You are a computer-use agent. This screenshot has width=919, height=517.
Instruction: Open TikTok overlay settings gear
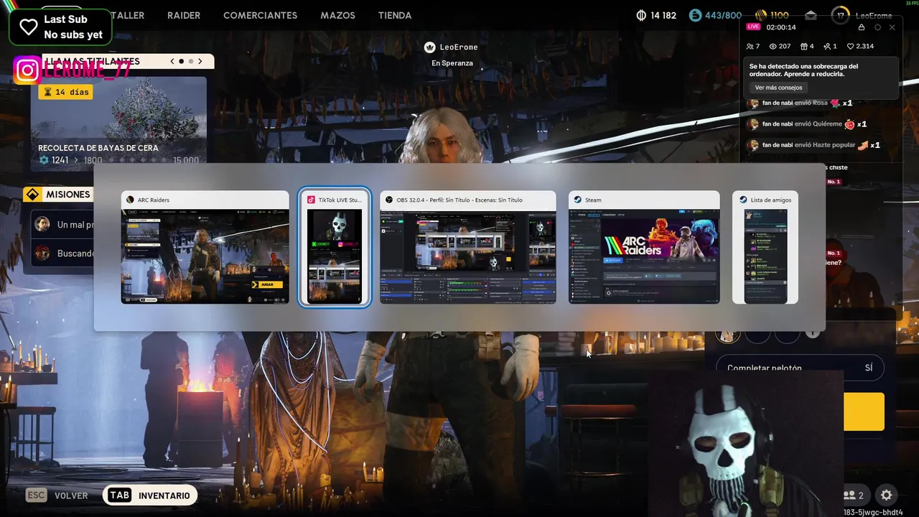[877, 27]
